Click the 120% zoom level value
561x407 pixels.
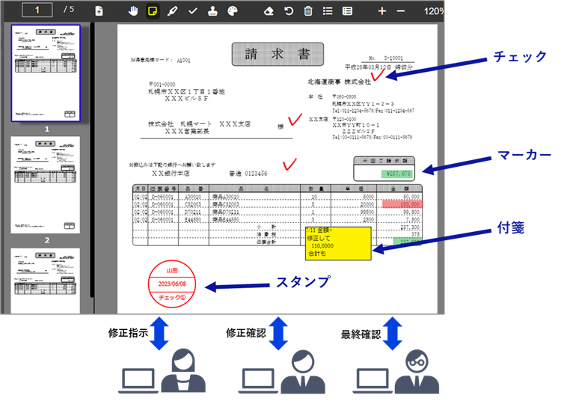click(434, 11)
